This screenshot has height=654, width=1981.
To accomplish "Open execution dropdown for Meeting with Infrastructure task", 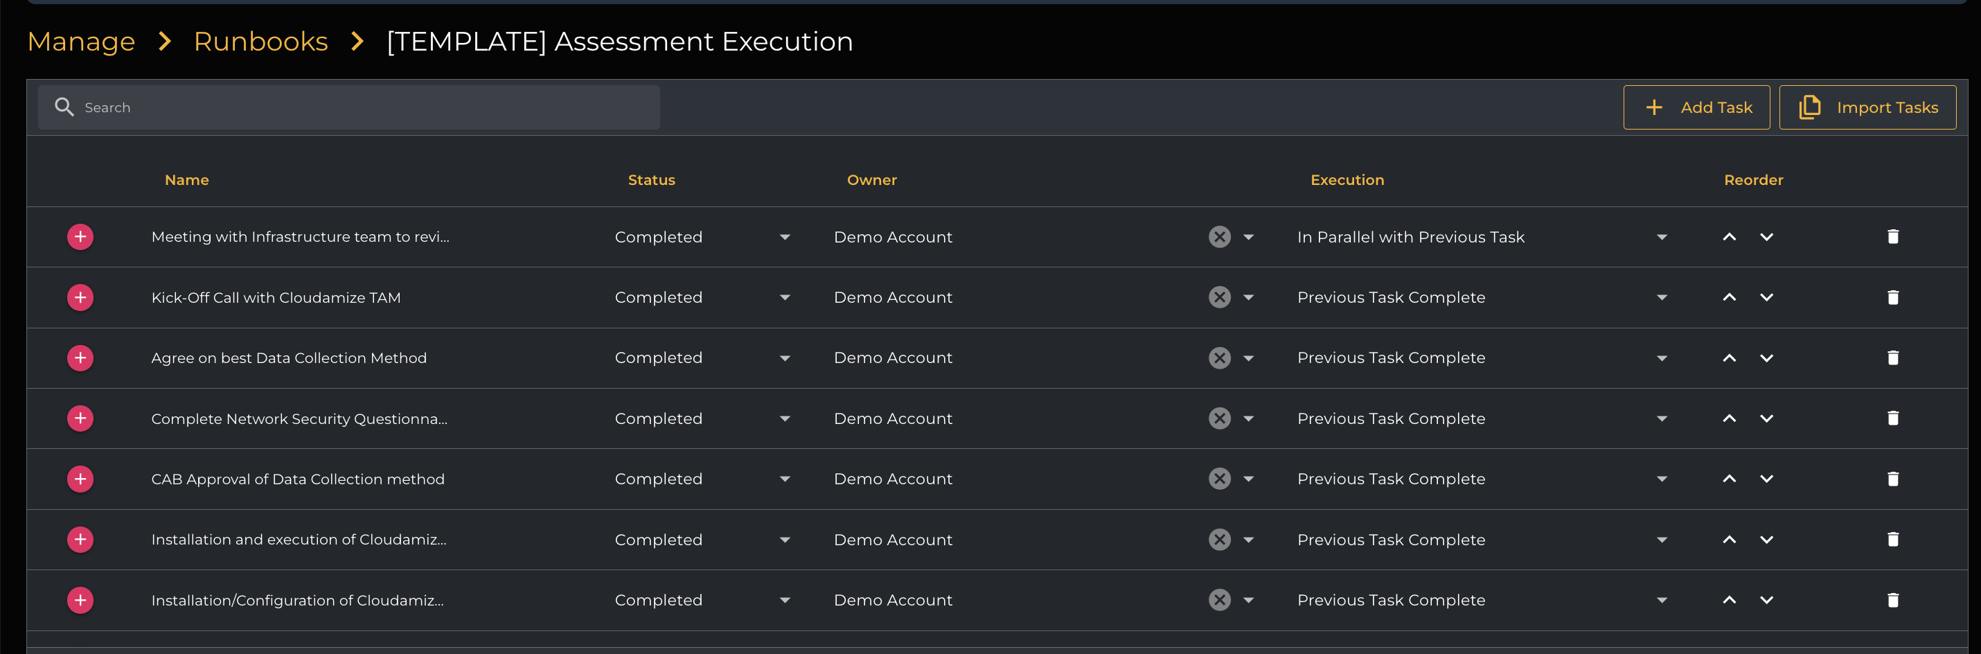I will click(x=1661, y=237).
